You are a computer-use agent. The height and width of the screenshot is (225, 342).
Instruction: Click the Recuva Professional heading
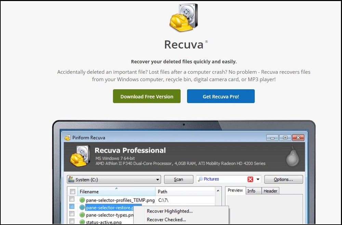[130, 150]
